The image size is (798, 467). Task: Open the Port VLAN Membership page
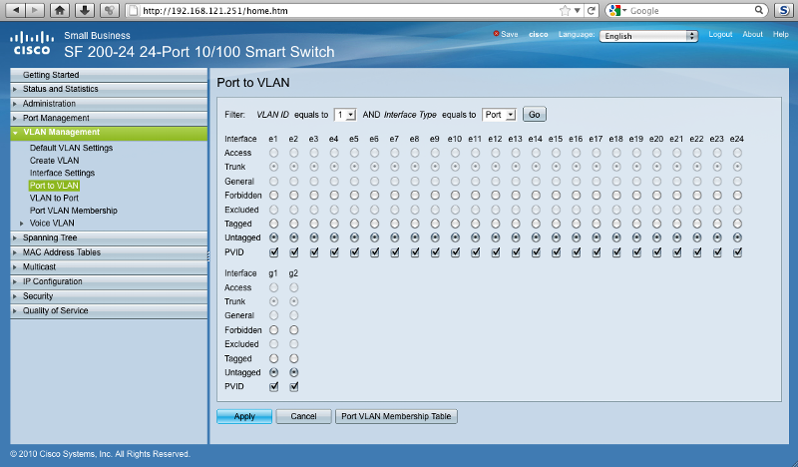(73, 211)
